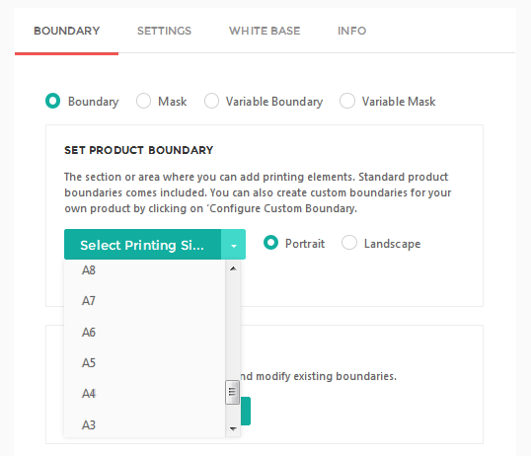The image size is (531, 456).
Task: Pick A6 from the size list
Action: pos(145,333)
